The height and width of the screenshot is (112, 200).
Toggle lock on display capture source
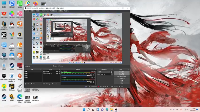point(59,73)
